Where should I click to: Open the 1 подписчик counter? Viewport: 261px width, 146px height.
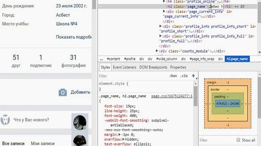point(41,61)
